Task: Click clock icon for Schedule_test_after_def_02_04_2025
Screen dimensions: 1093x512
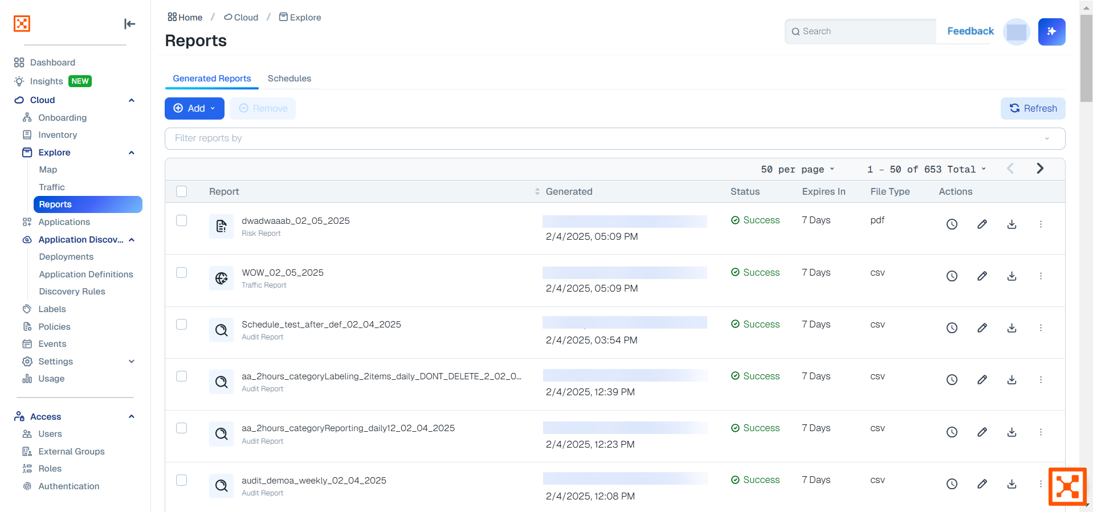Action: (952, 328)
